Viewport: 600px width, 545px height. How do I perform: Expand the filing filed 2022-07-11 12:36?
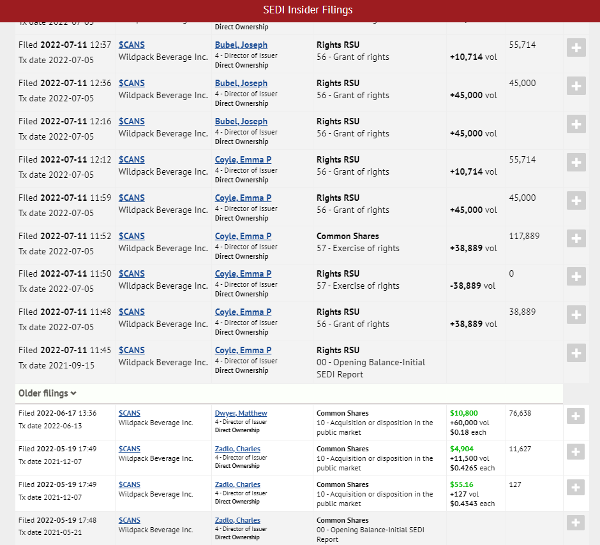pos(576,86)
